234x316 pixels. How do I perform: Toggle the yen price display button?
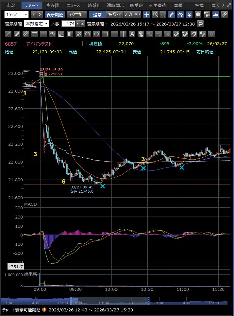189,14
